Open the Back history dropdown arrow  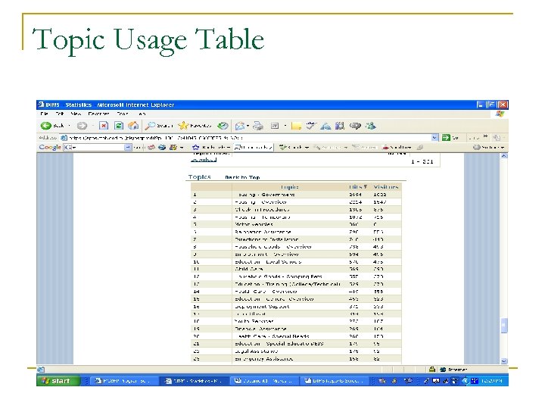[69, 126]
